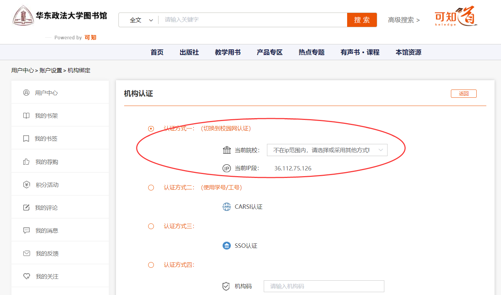Click the 我的消息 chat bubble icon
501x295 pixels.
tap(26, 231)
